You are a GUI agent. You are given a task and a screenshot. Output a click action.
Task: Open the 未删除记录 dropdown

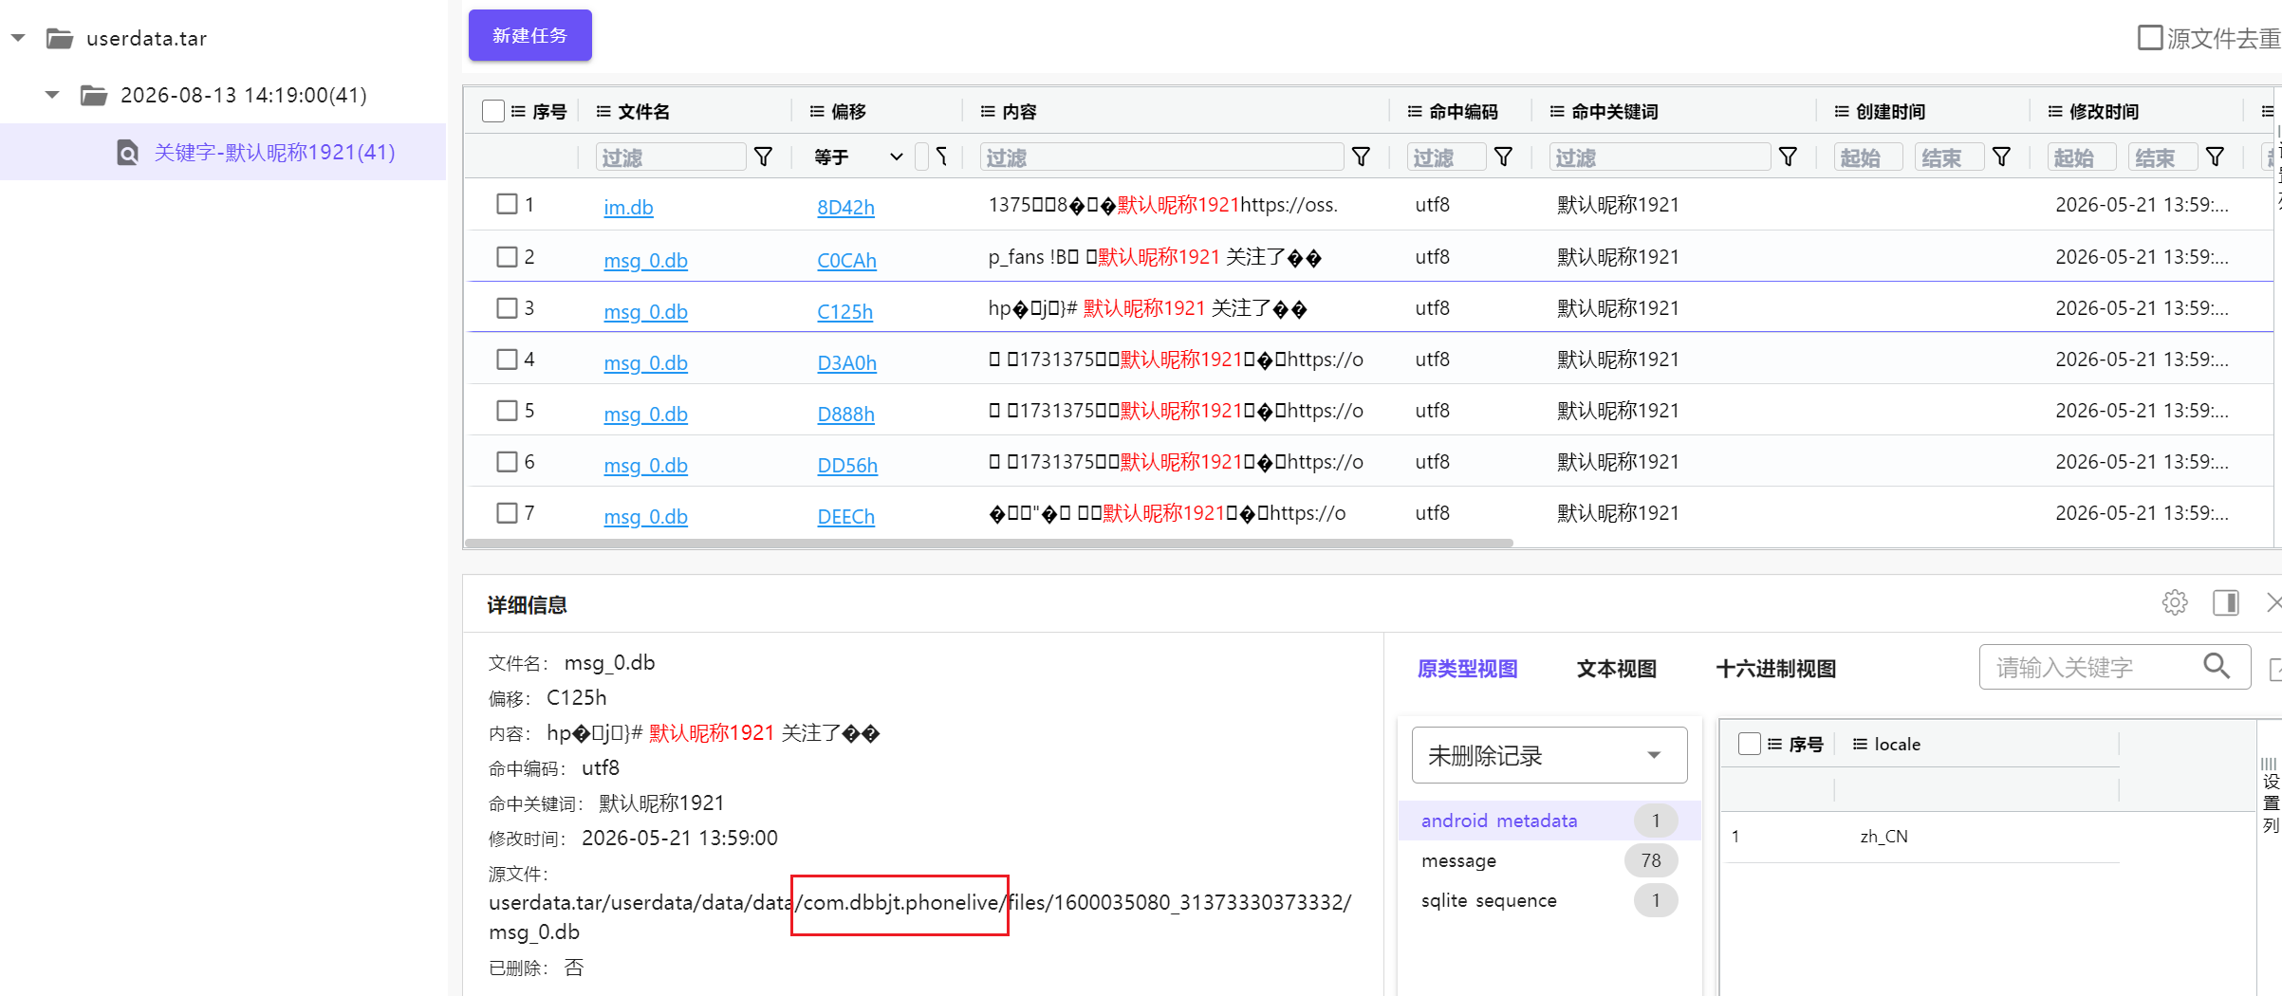[1549, 755]
